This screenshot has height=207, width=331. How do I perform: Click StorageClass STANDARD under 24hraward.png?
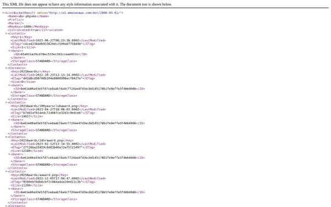[x=43, y=164]
